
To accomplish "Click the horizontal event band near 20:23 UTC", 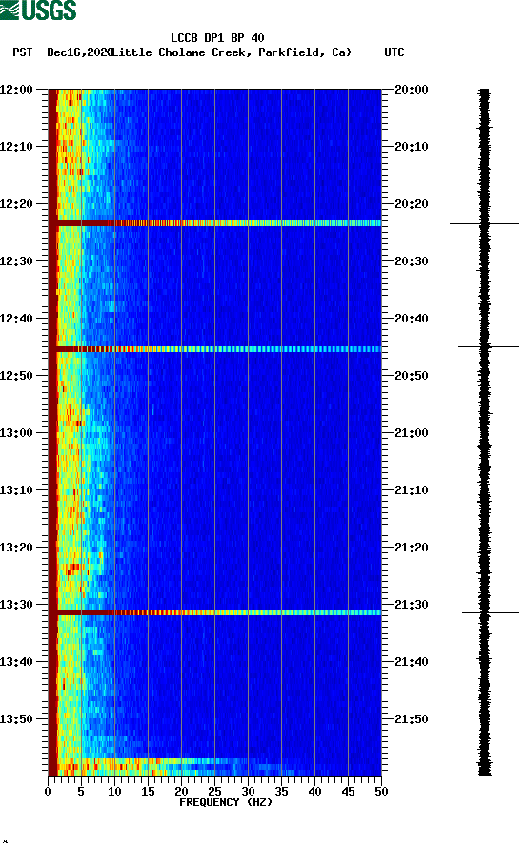I will point(215,223).
